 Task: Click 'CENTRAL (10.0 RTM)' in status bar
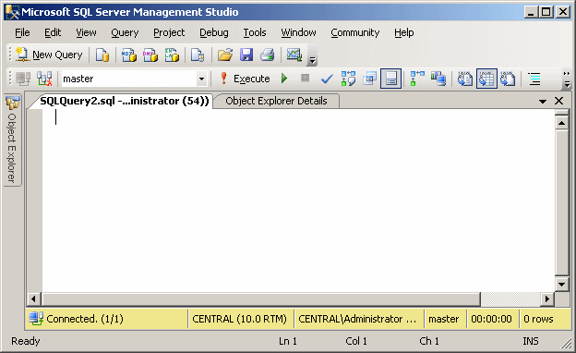pos(239,319)
